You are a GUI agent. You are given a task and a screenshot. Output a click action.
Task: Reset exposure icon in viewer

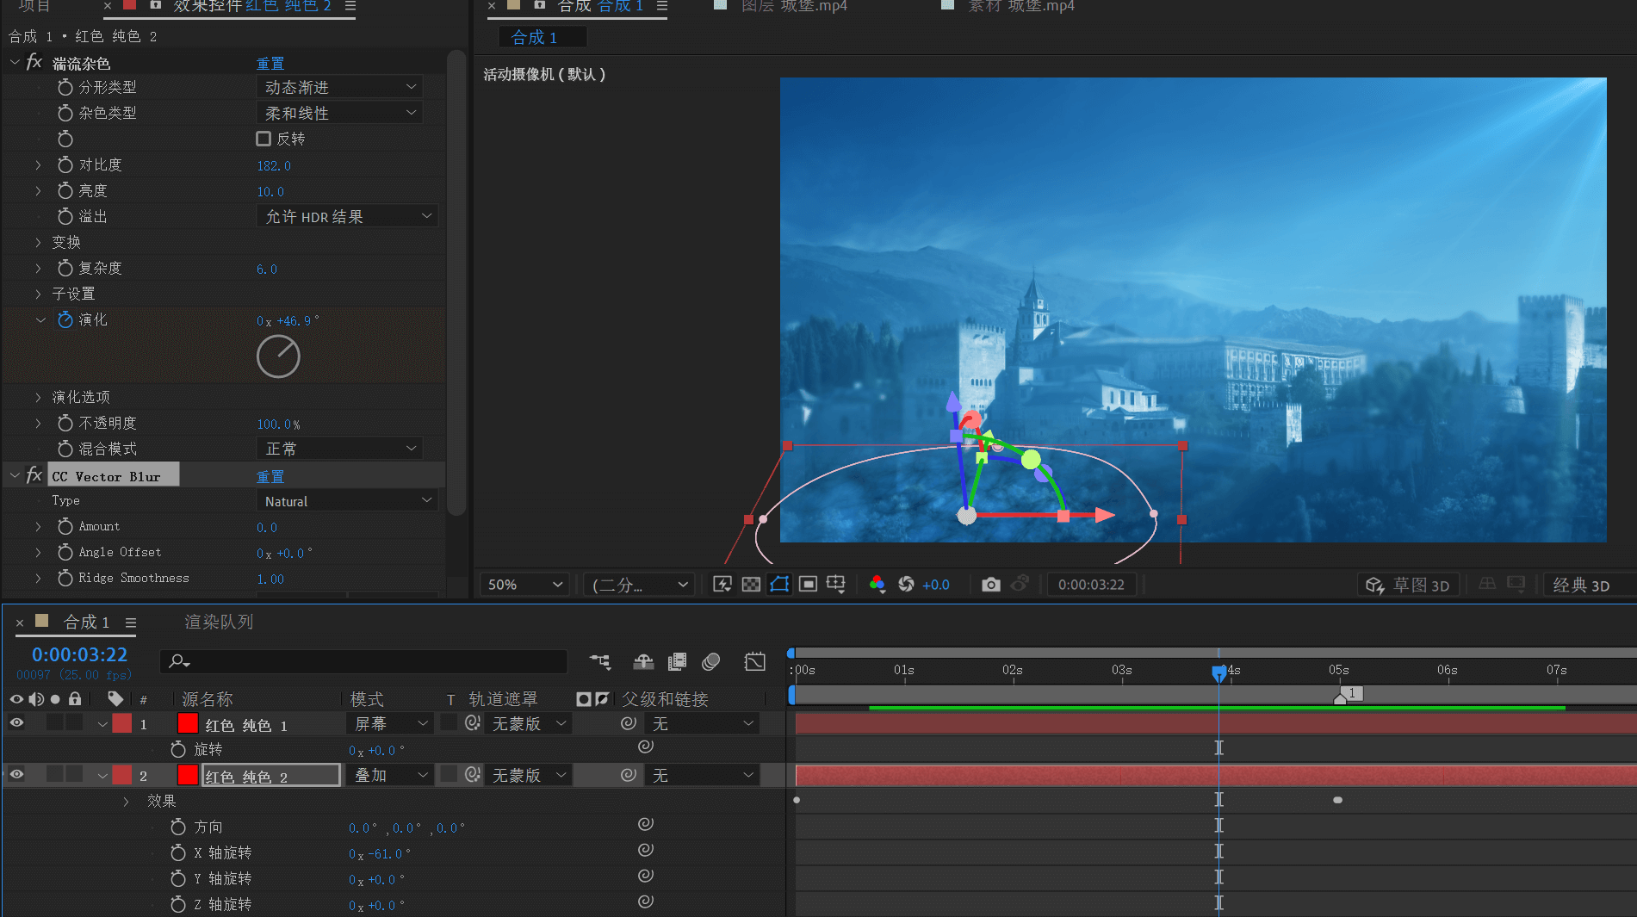(906, 585)
